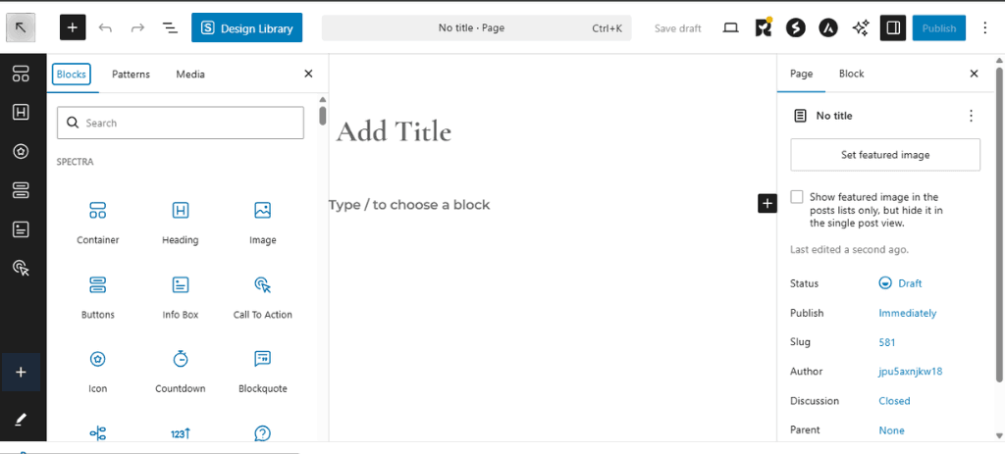Click the Buttons icon in dark left sidebar
This screenshot has height=454, width=1005.
[21, 190]
